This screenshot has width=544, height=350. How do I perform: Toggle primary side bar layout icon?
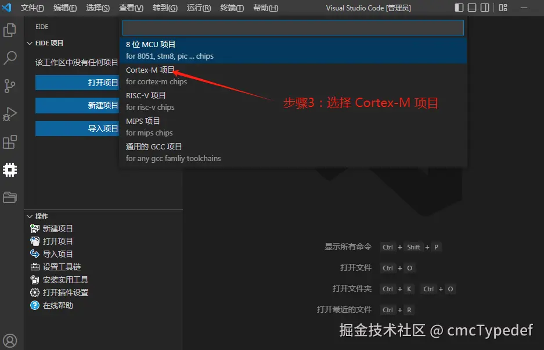click(x=459, y=8)
